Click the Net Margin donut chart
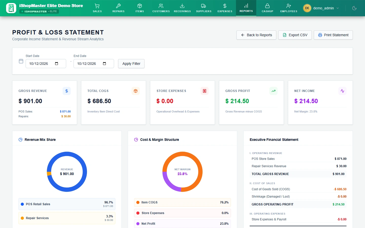 (x=182, y=172)
